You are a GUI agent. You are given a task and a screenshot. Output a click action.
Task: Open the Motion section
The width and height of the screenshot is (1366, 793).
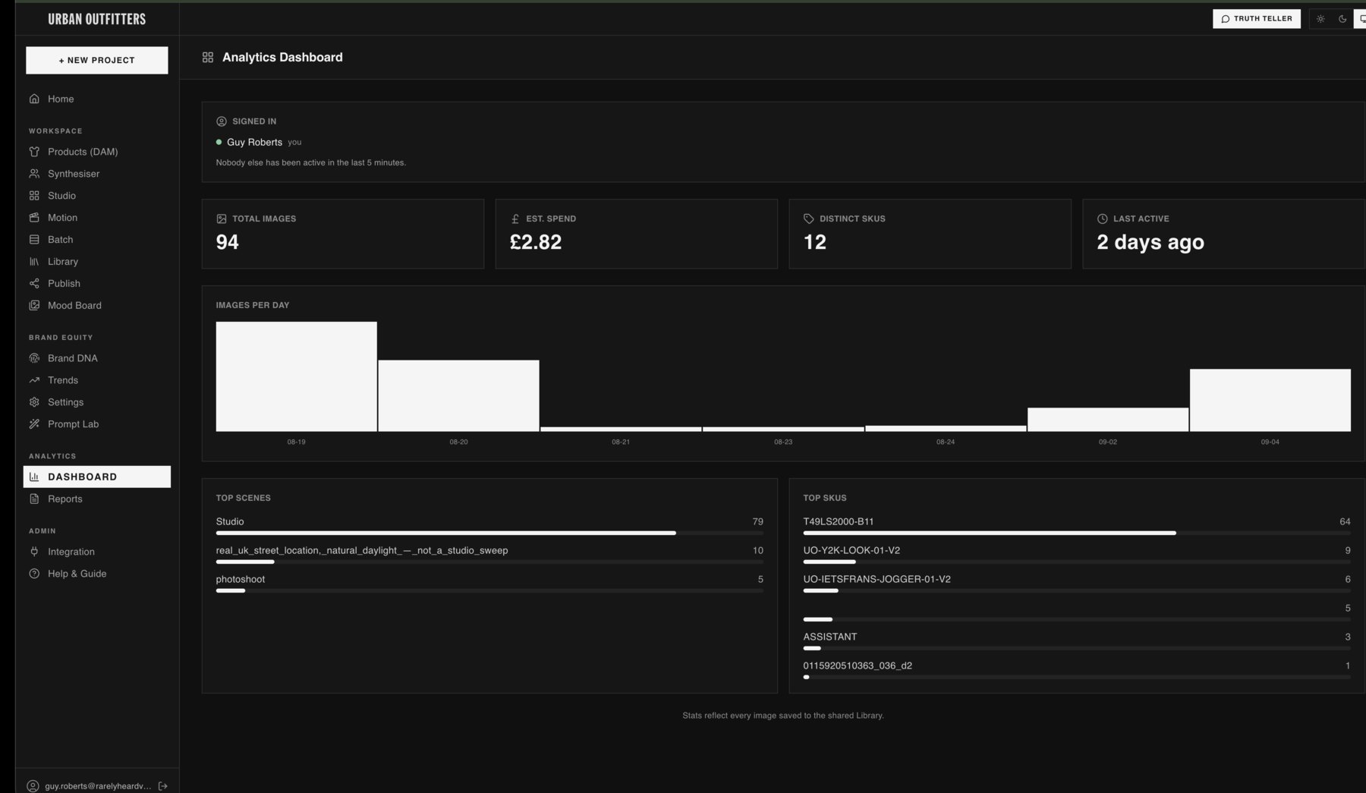coord(97,218)
